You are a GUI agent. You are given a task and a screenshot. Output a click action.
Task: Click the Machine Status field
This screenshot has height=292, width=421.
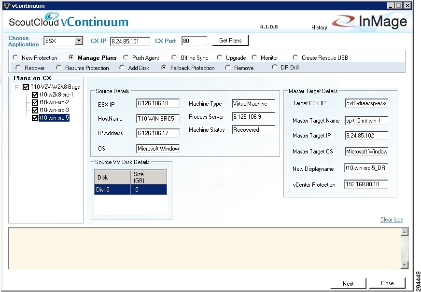coord(253,130)
